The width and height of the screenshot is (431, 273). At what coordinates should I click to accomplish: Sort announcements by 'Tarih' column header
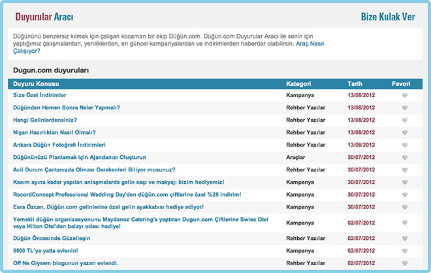(x=355, y=84)
